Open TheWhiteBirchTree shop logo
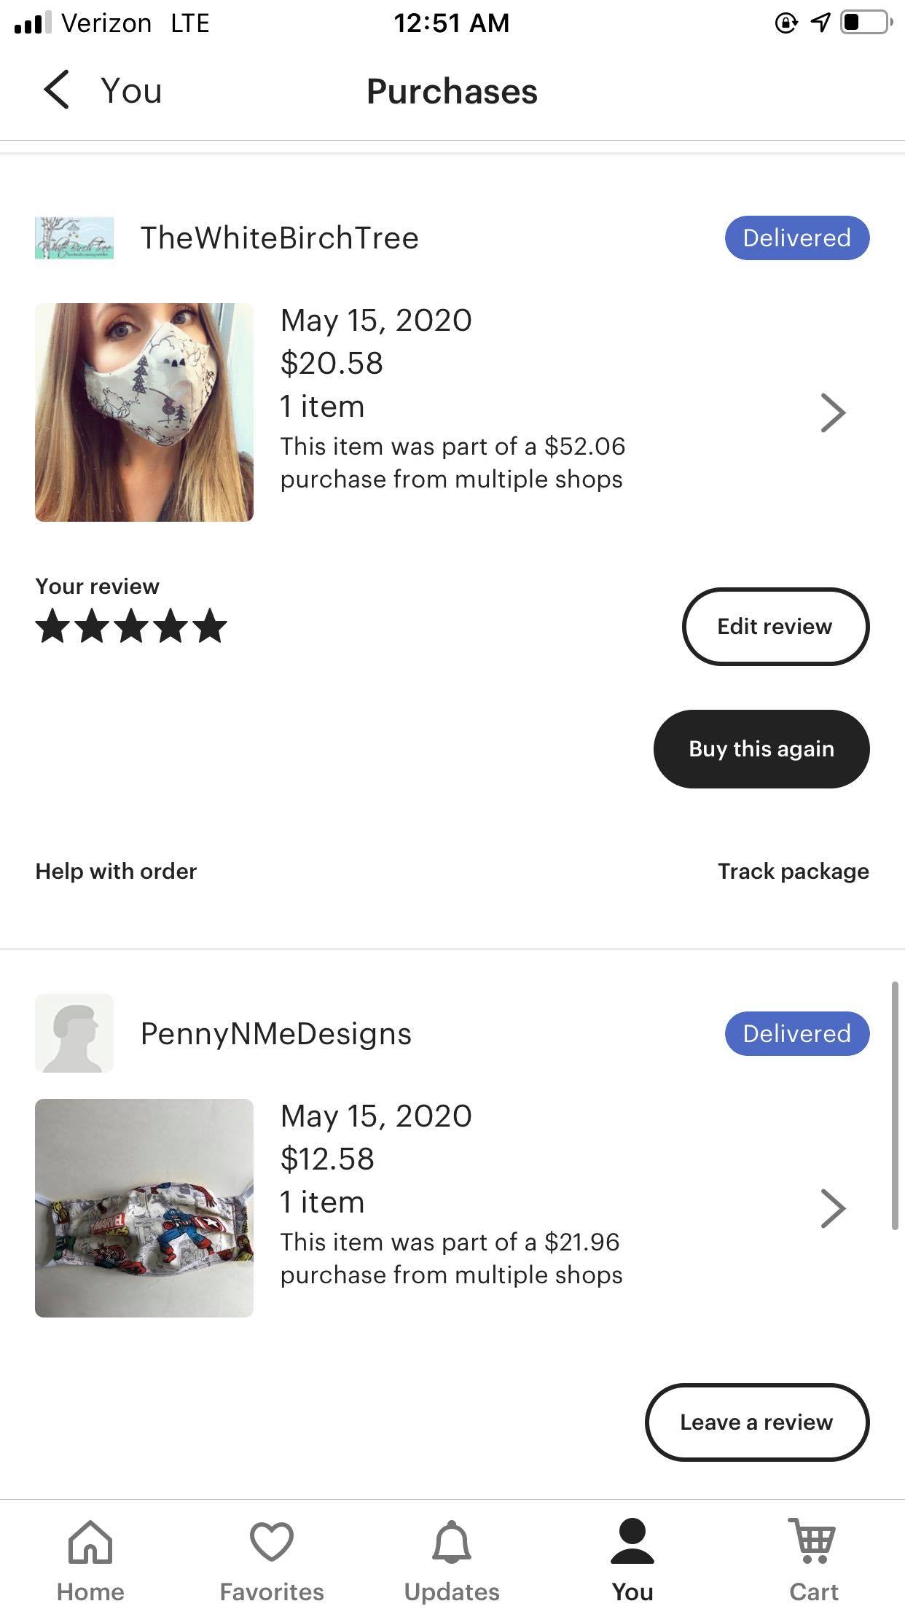The height and width of the screenshot is (1609, 905). coord(74,238)
